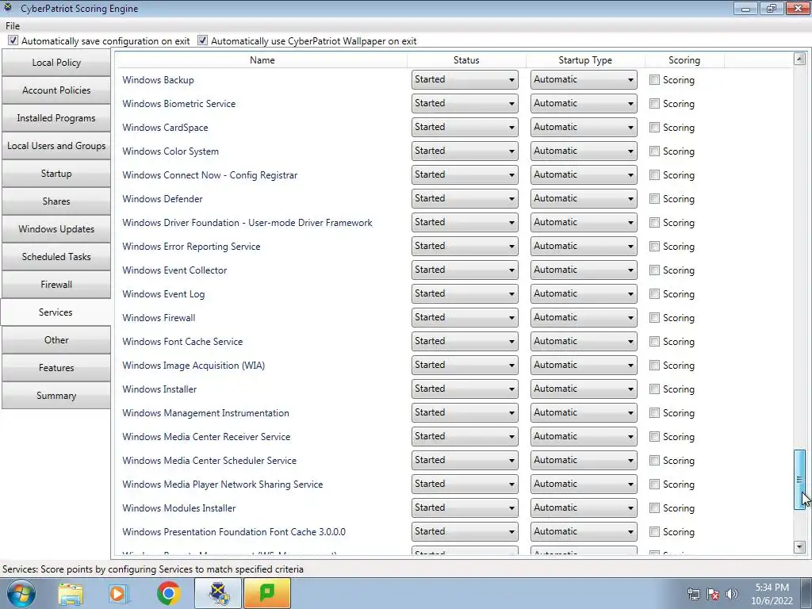The height and width of the screenshot is (609, 812).
Task: Open Status dropdown for Windows Backup
Action: [465, 80]
